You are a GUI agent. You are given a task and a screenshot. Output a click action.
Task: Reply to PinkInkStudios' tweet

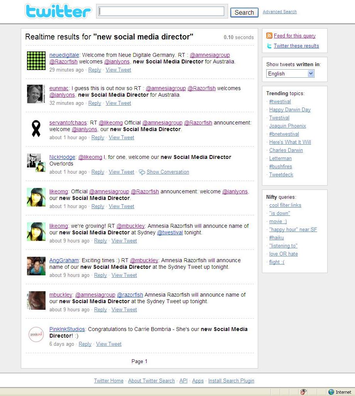[85, 344]
